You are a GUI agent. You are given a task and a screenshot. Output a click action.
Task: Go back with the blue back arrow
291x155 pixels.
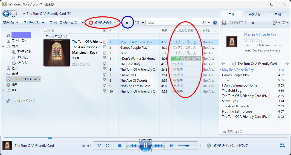[x=6, y=14]
